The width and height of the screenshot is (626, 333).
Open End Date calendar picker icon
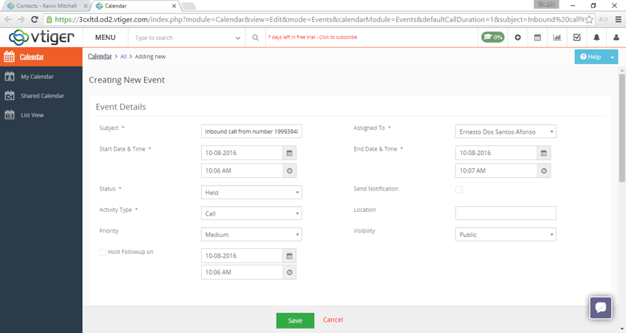544,153
